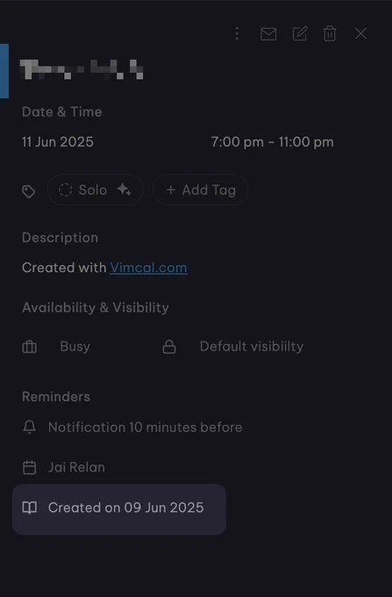The width and height of the screenshot is (392, 597).
Task: Click the calendar icon beside Jai Relan
Action: (29, 467)
